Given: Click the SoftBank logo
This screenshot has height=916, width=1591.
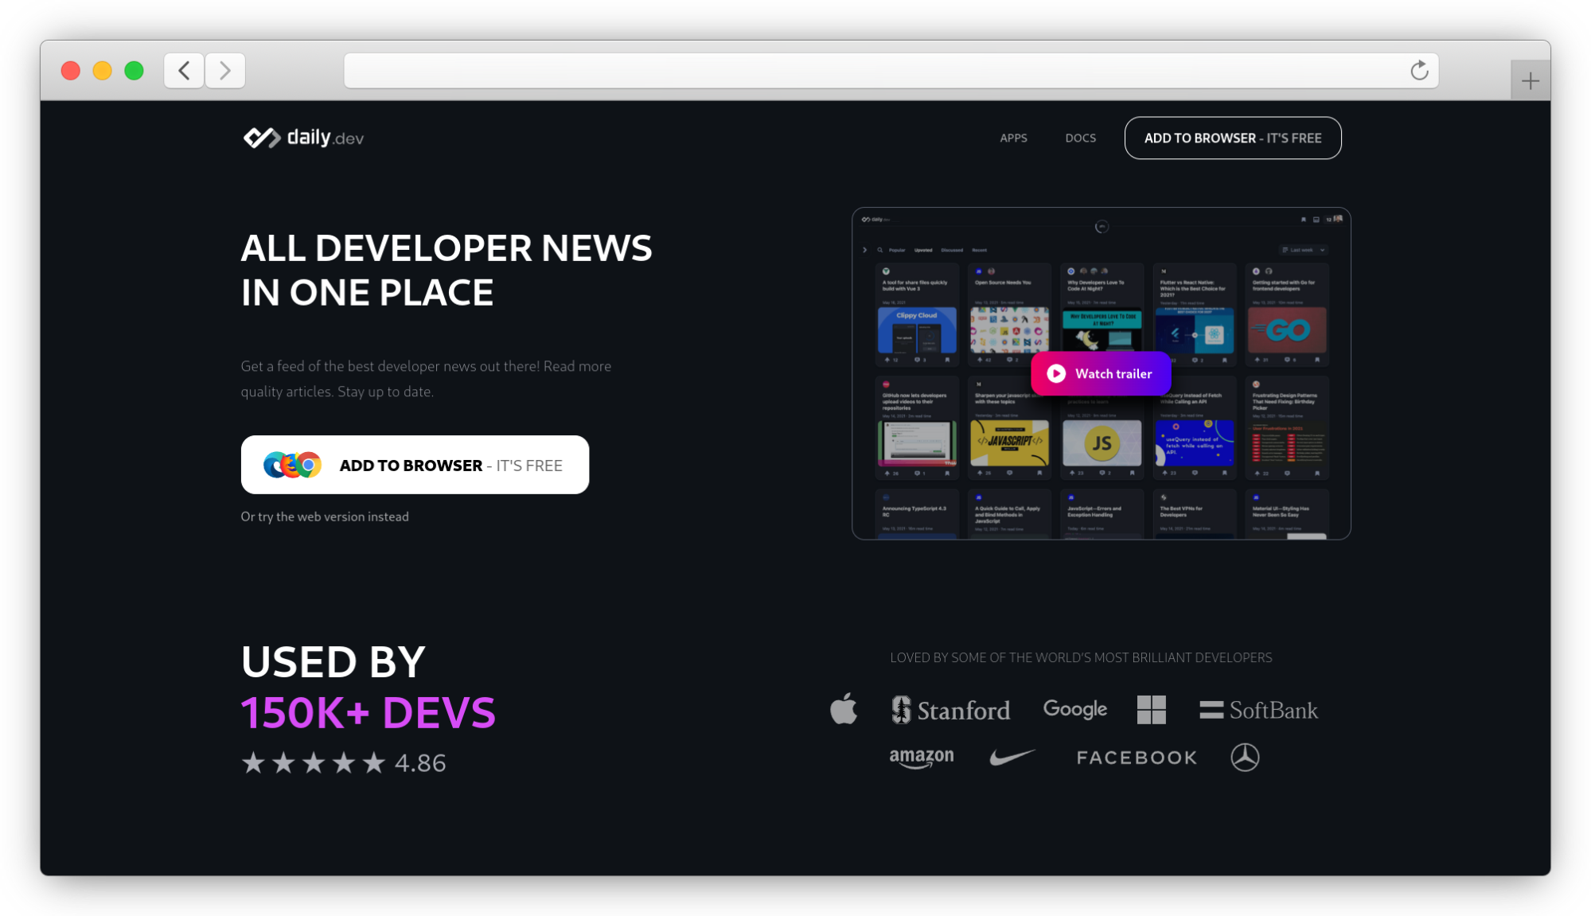Looking at the screenshot, I should pyautogui.click(x=1259, y=710).
